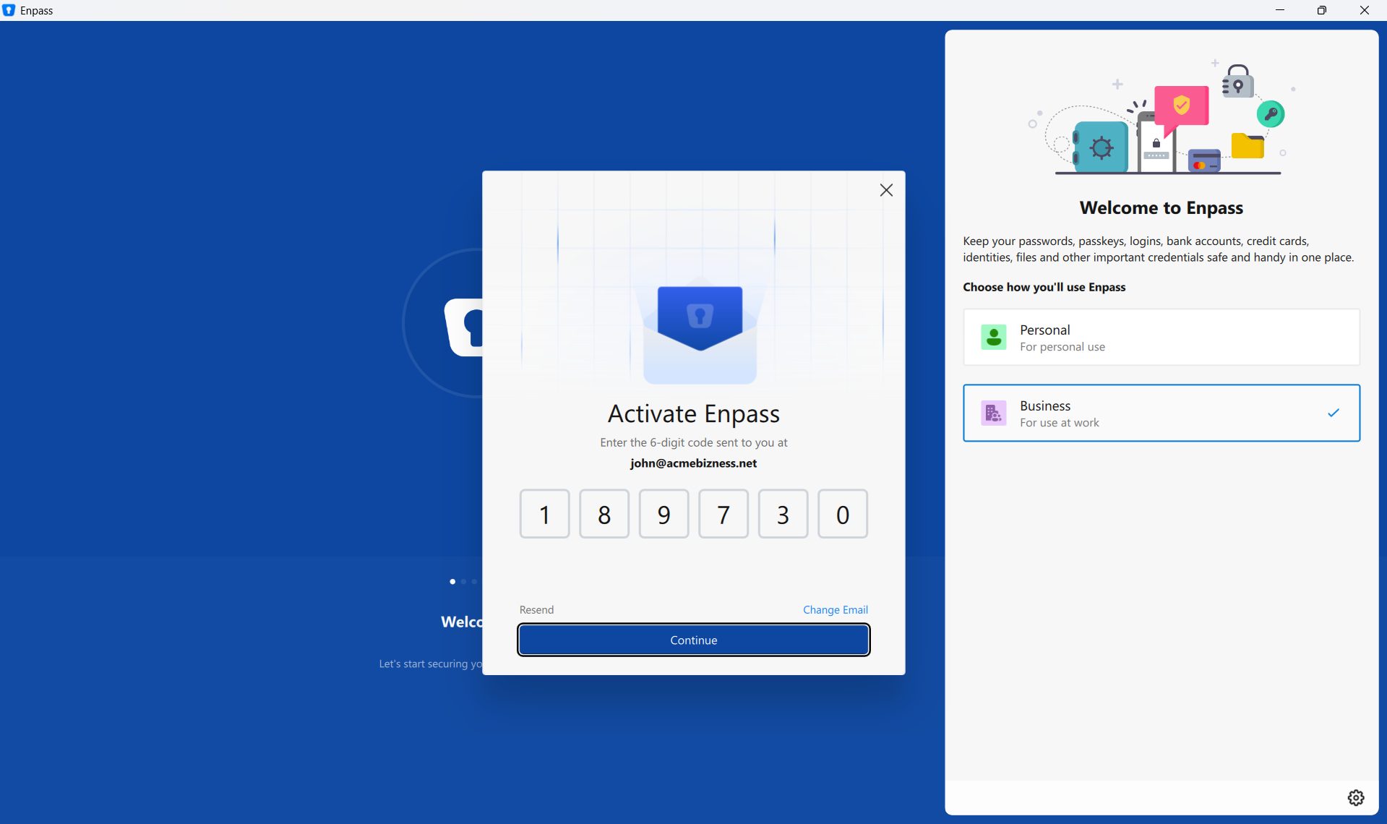Screen dimensions: 1387x824
Task: Minimize the Enpass window
Action: click(1280, 10)
